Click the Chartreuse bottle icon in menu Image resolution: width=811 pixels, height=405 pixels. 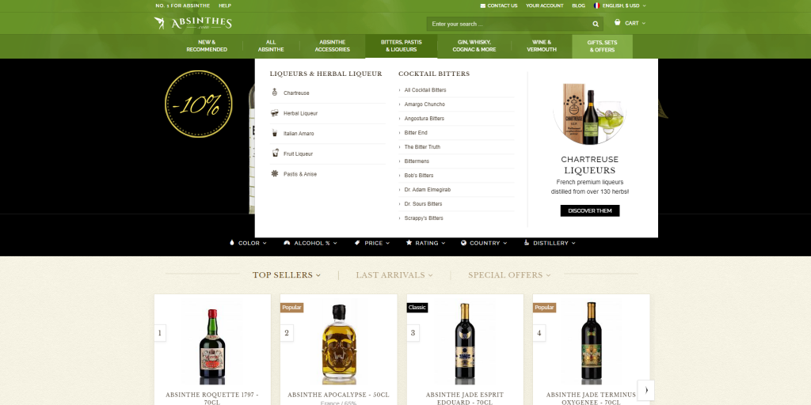[x=275, y=93]
